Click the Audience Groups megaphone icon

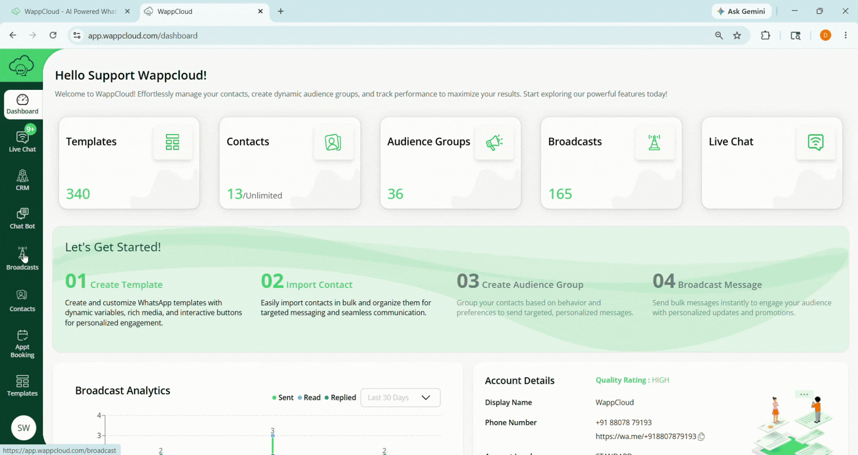494,142
